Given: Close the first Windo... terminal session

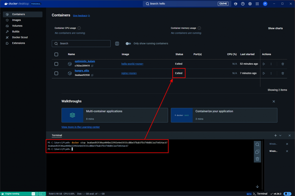Looking at the screenshot, I should [x=287, y=144].
